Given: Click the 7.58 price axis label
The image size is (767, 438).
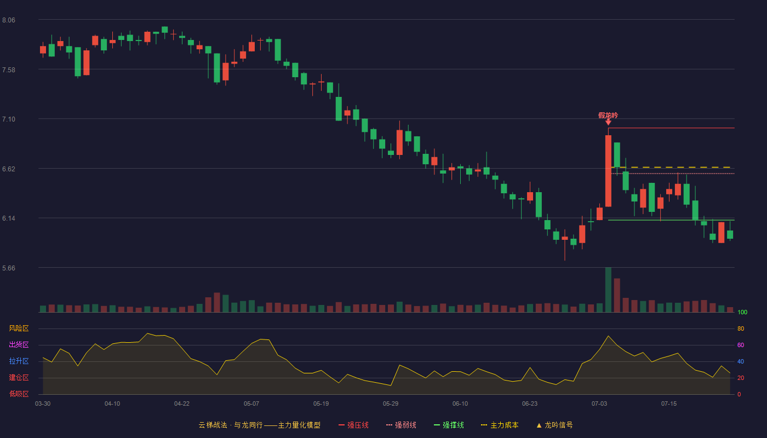Looking at the screenshot, I should (9, 70).
